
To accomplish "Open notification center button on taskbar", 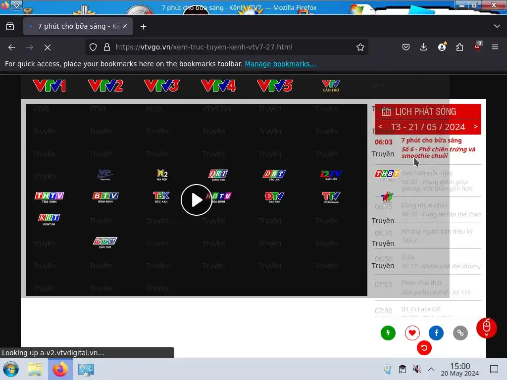I will tap(494, 369).
